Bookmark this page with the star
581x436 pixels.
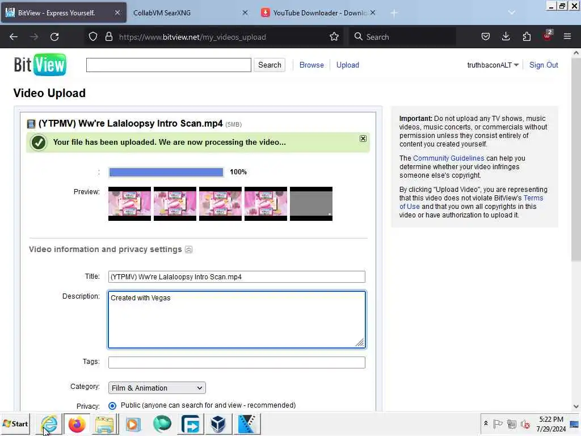pyautogui.click(x=334, y=37)
